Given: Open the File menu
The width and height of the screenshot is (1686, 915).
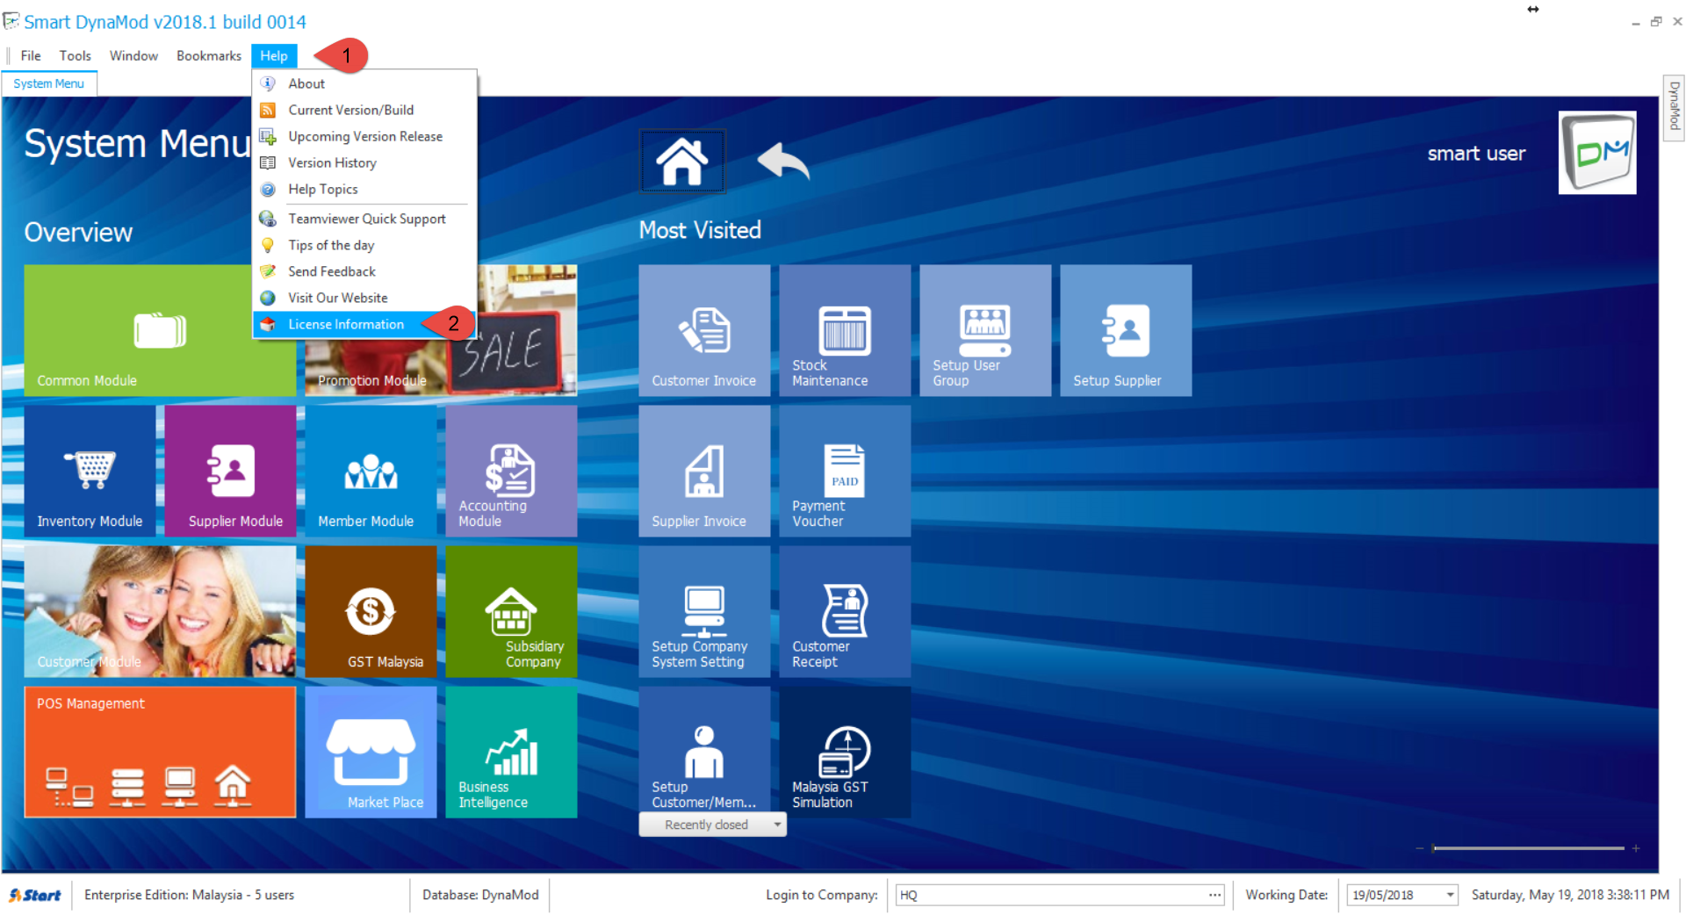Looking at the screenshot, I should 31,55.
